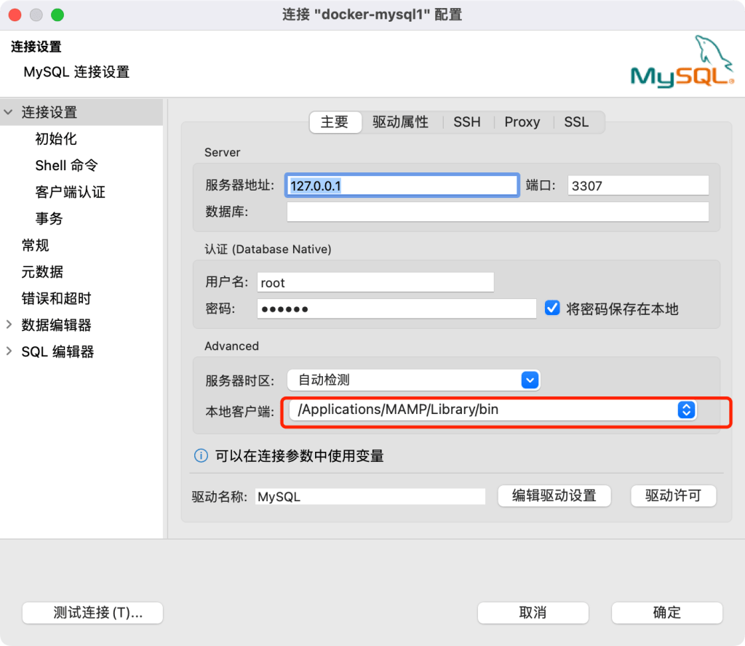Expand the 数据编辑器 tree node

point(9,325)
